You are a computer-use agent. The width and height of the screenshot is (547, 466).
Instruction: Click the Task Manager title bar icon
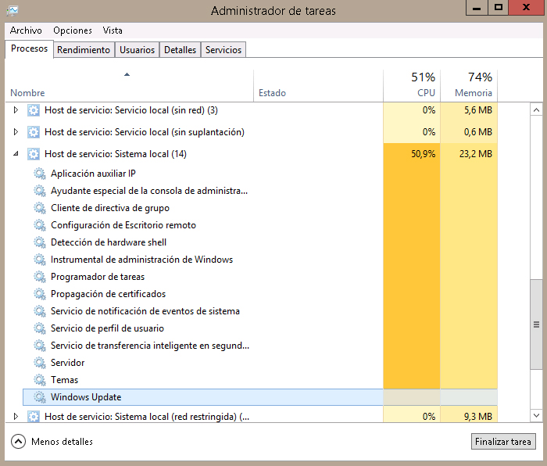click(11, 11)
